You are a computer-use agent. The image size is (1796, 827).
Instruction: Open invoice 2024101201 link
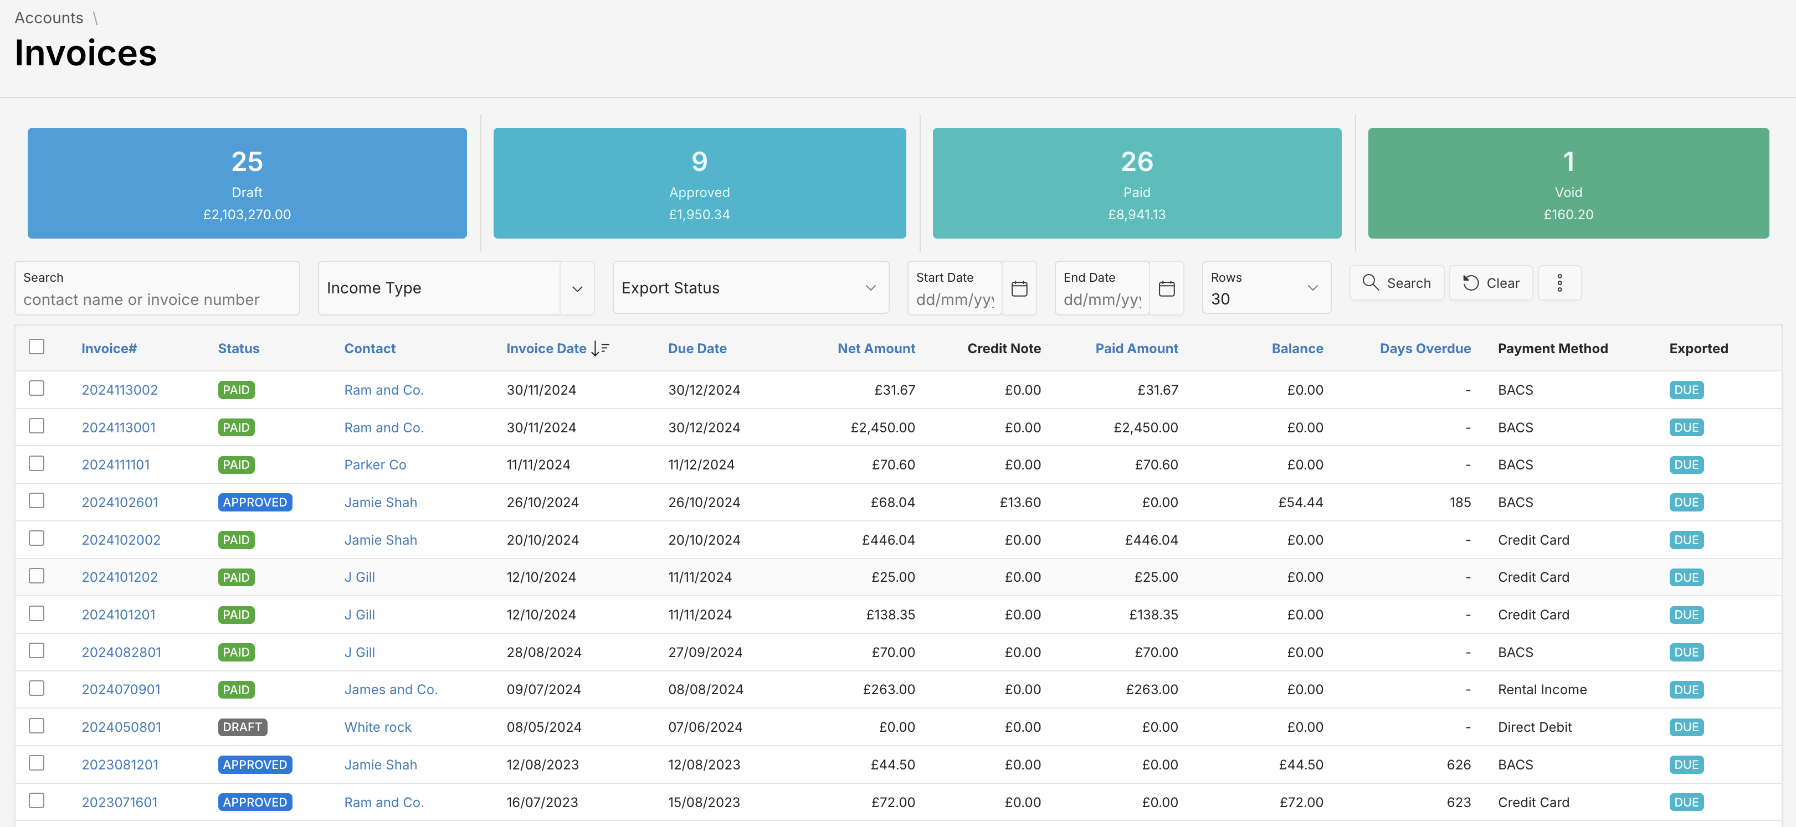tap(119, 614)
